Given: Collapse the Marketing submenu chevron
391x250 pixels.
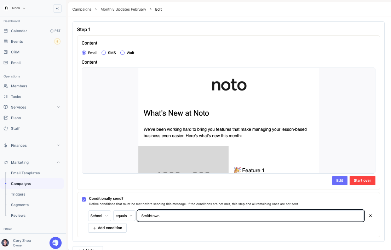Looking at the screenshot, I should point(58,162).
